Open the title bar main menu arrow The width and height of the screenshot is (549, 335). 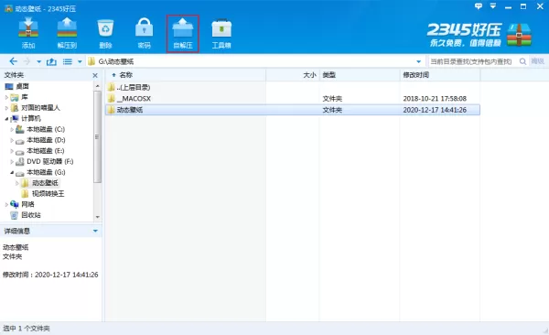(493, 6)
